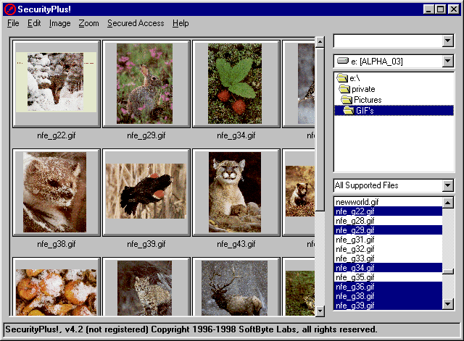Open the Secured Access menu
464x341 pixels.
click(136, 23)
